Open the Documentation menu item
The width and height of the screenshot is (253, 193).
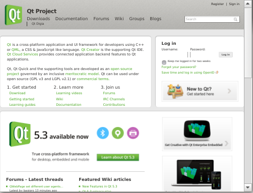(x=72, y=19)
